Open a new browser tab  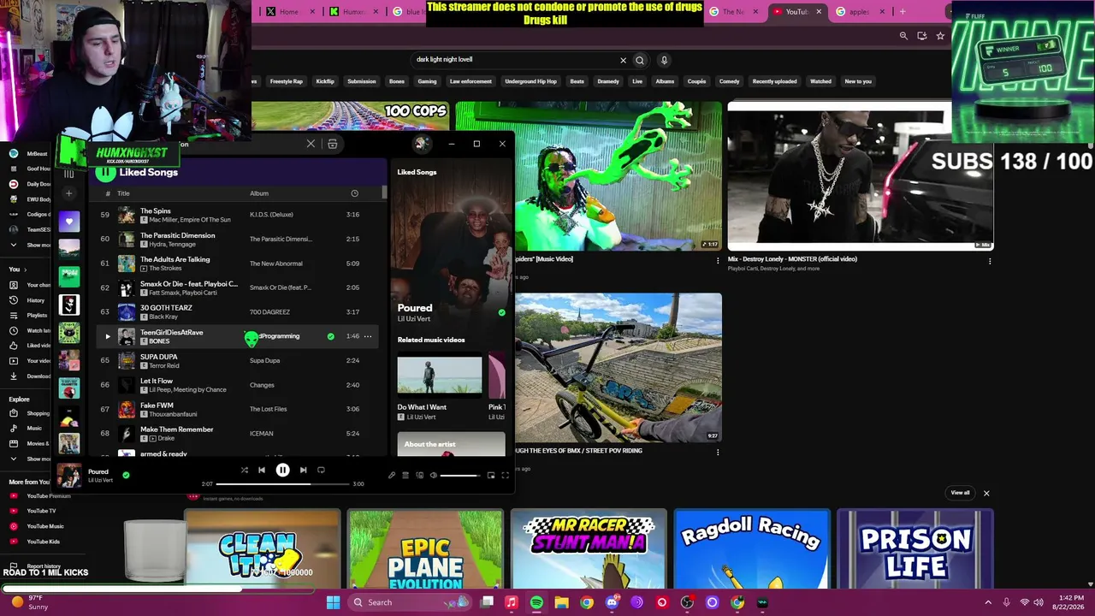pos(902,12)
